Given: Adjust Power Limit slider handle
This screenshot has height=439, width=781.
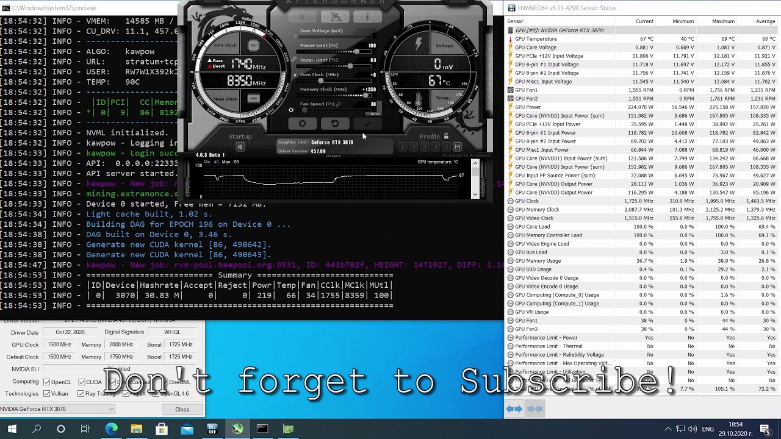Looking at the screenshot, I should [x=356, y=51].
